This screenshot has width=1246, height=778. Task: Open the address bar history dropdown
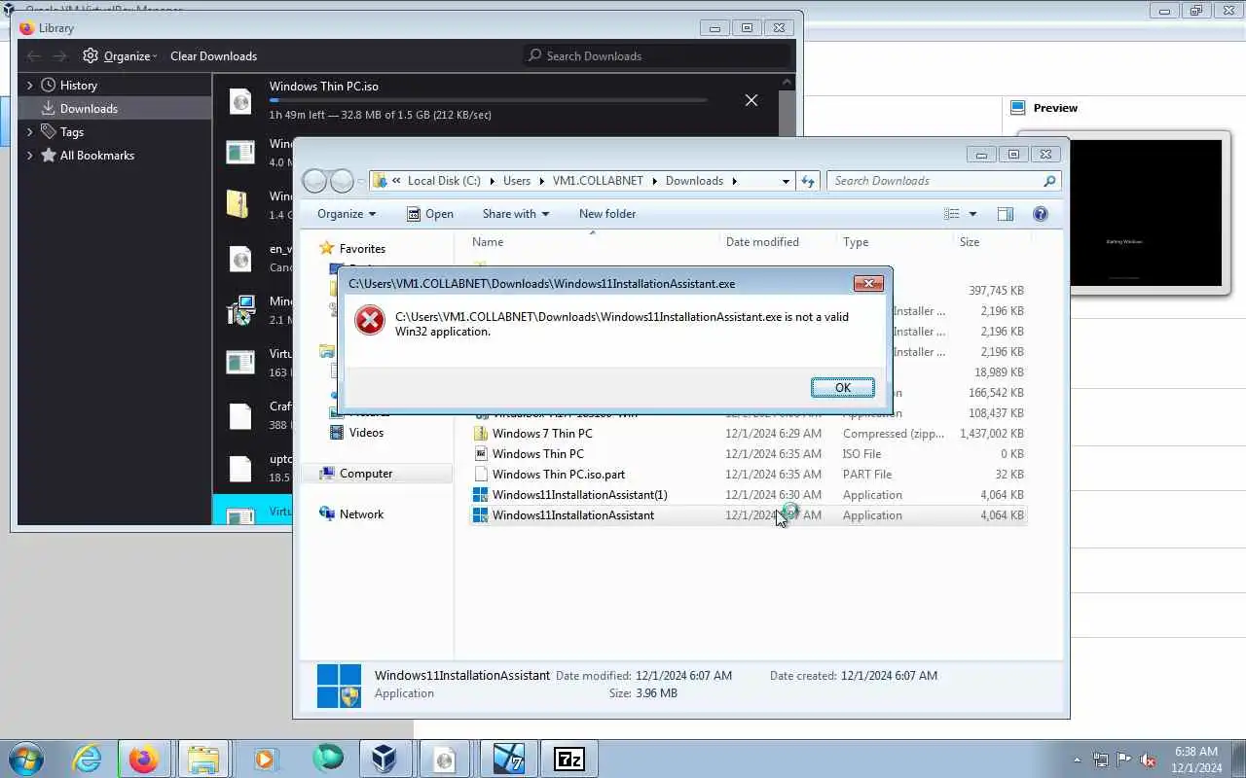coord(786,181)
